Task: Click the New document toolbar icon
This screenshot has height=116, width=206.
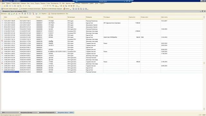Action: point(2,6)
